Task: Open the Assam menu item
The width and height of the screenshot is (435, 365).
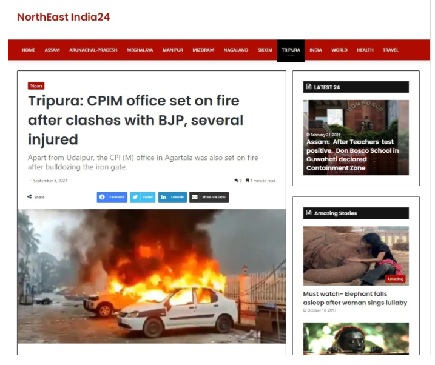Action: pyautogui.click(x=52, y=50)
